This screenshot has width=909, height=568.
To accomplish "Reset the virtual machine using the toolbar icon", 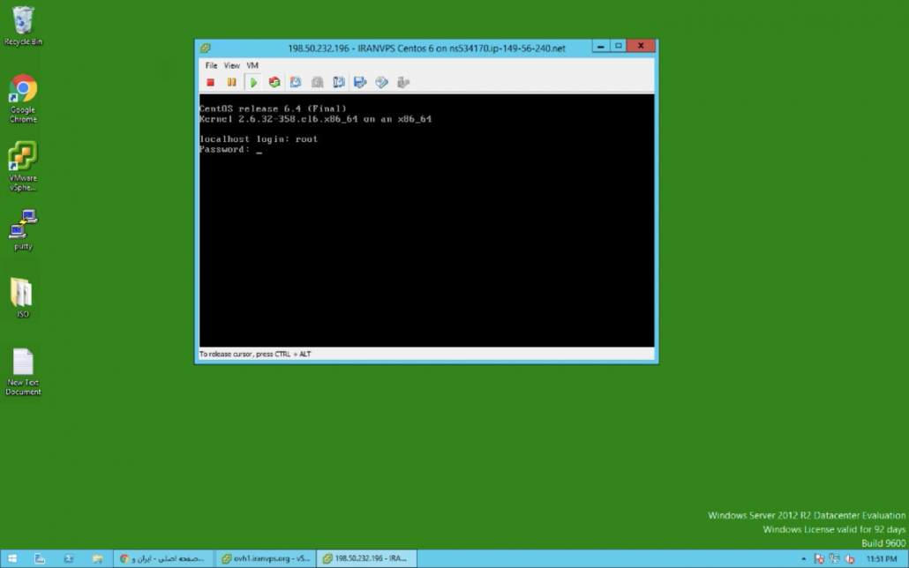I will (x=274, y=82).
